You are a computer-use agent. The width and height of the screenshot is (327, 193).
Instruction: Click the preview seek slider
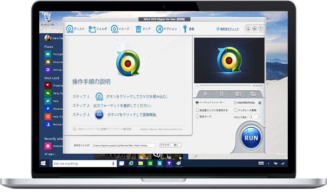click(223, 86)
